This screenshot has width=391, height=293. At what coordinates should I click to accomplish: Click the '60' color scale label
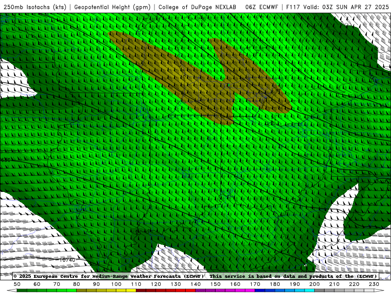pos(37,284)
